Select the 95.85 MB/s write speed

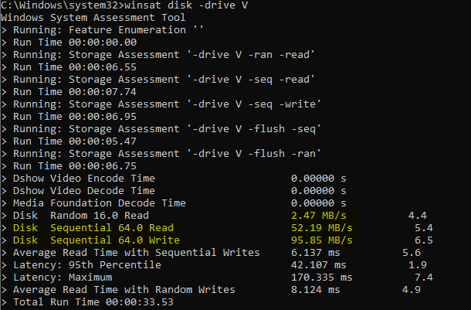pos(322,240)
